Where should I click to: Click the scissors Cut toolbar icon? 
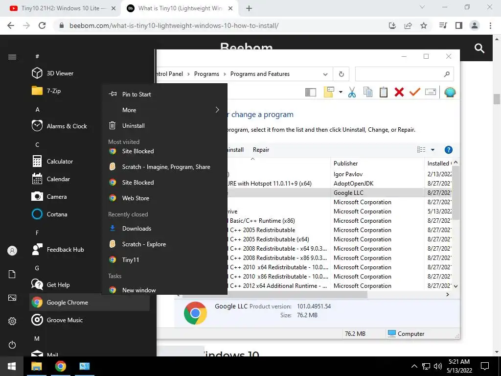(352, 92)
